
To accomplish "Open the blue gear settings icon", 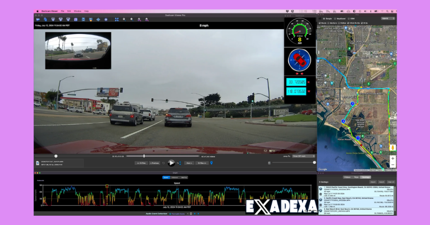I will point(106,19).
